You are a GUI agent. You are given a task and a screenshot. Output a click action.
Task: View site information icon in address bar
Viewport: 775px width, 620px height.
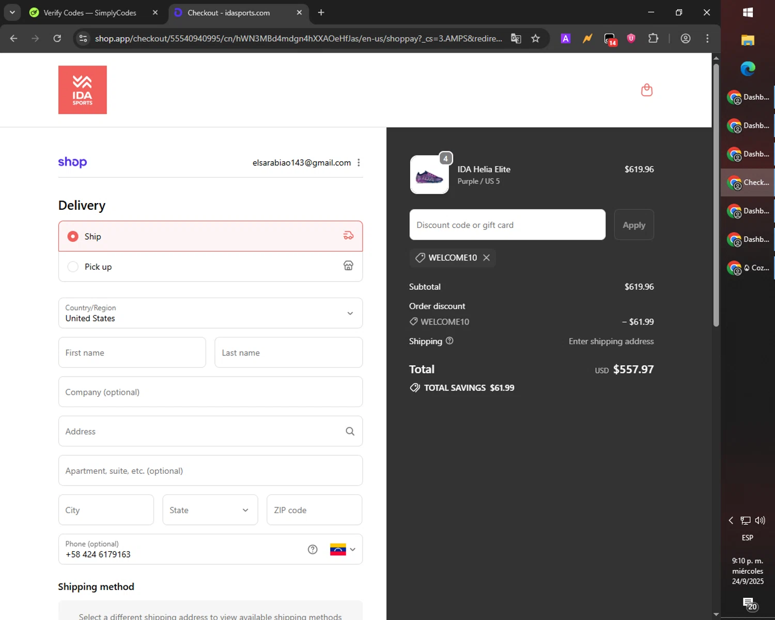coord(83,38)
